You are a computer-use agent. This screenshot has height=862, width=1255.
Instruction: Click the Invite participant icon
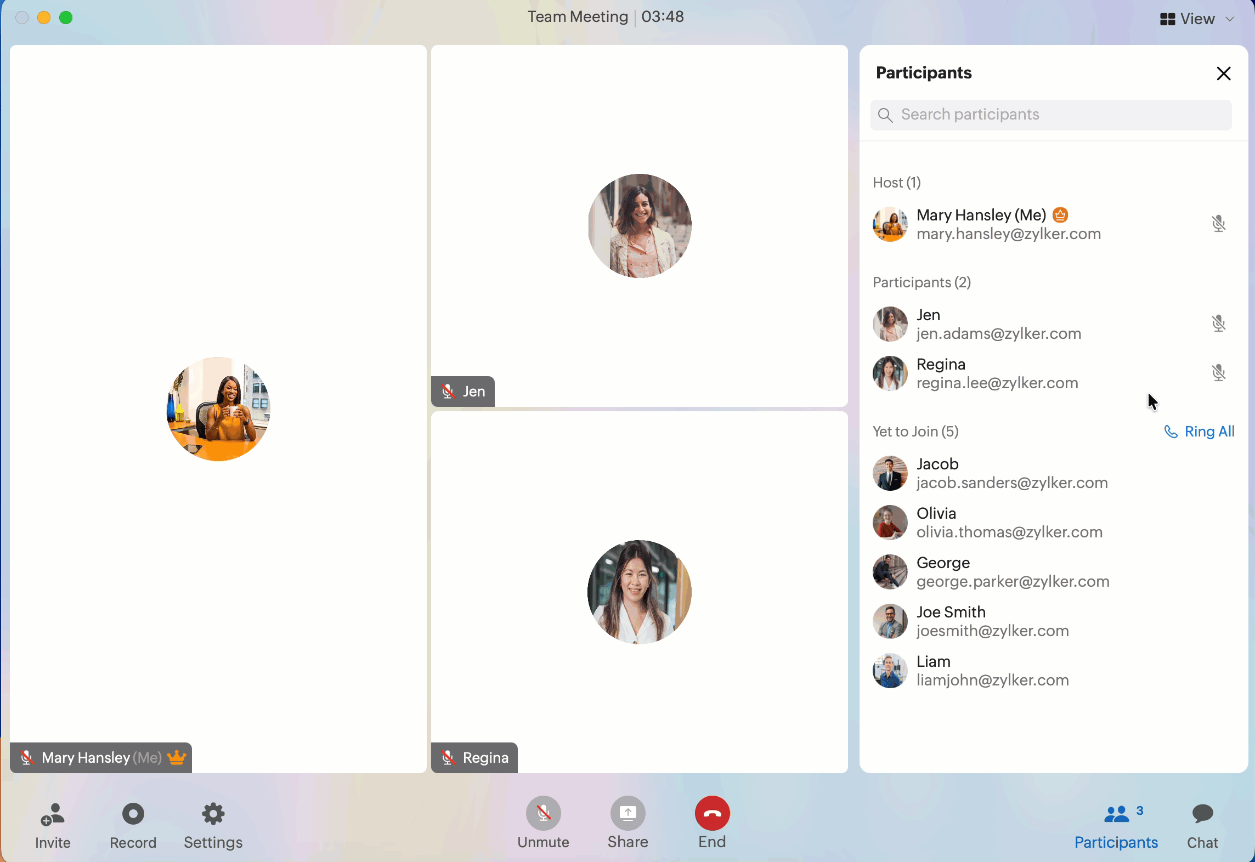pyautogui.click(x=53, y=815)
